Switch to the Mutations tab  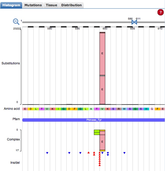point(33,5)
